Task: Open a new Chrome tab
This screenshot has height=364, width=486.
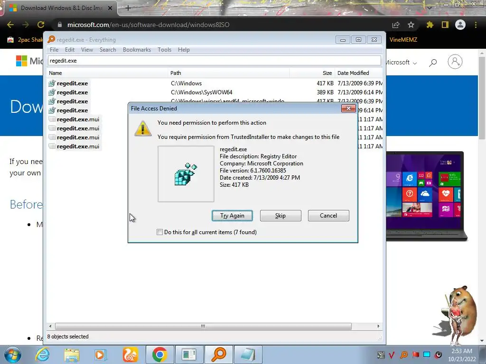Action: pos(128,8)
